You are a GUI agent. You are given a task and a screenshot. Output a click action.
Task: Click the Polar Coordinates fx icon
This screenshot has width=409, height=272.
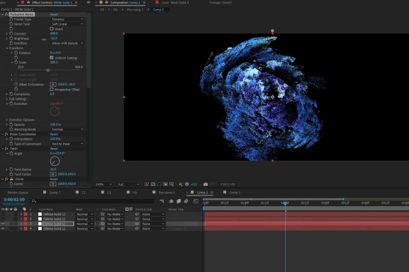(x=6, y=134)
